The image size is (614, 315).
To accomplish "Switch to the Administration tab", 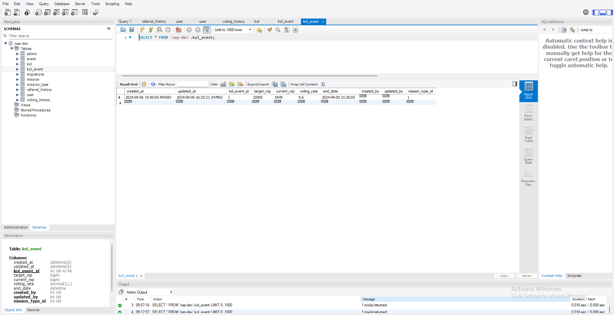I will pyautogui.click(x=16, y=227).
